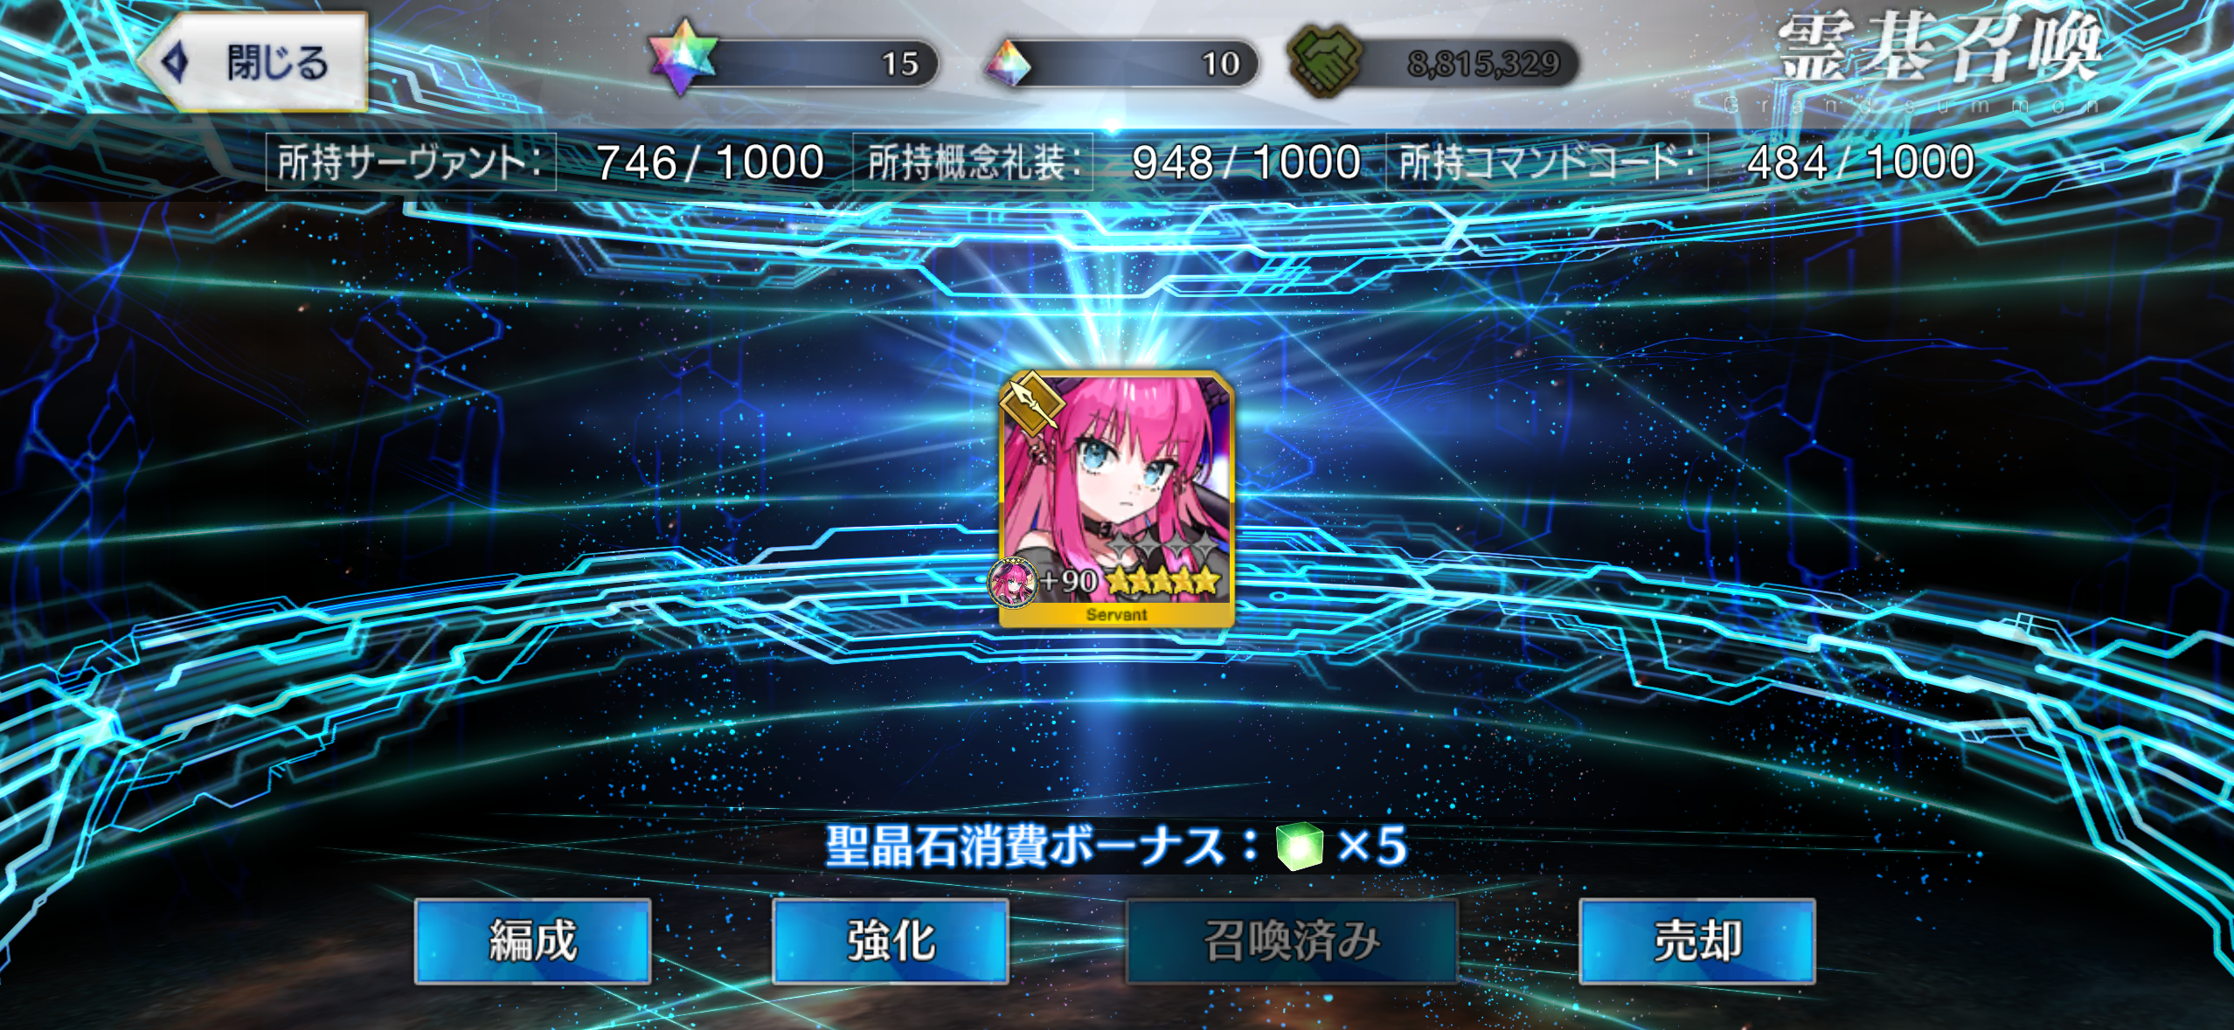Click the 所持概念礼装 count 948/1000
Viewport: 2234px width, 1030px height.
pos(1245,162)
